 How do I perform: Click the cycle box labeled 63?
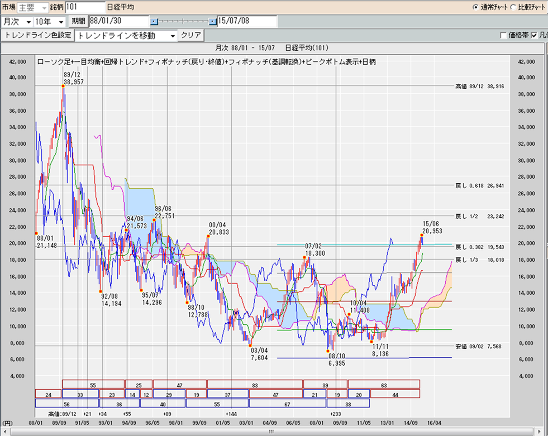tap(384, 384)
